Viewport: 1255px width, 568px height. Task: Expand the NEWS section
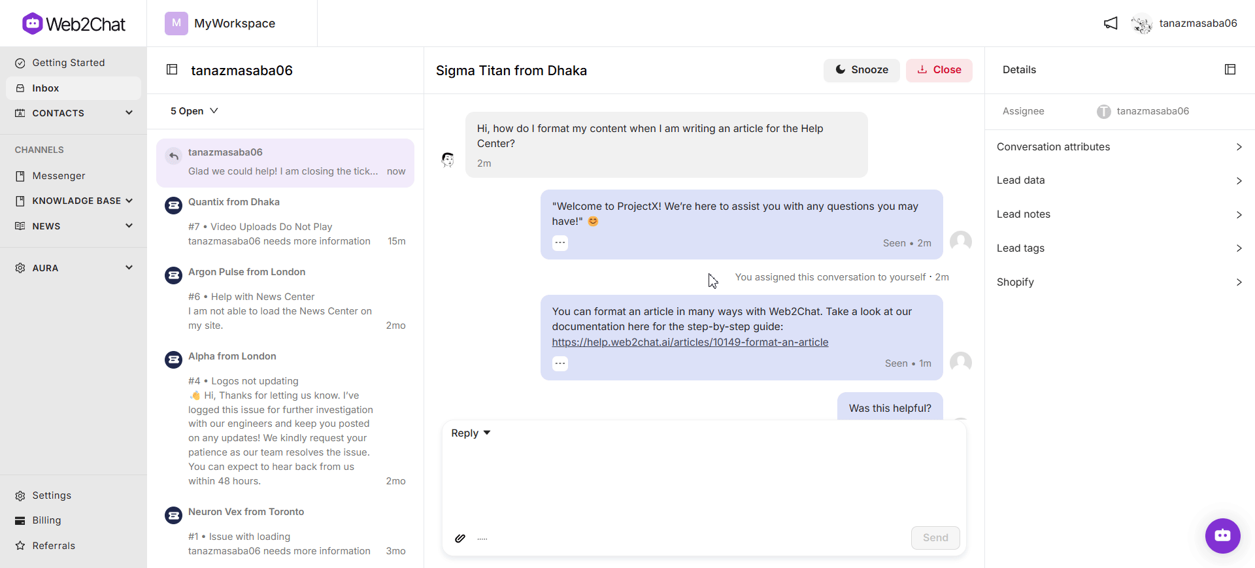click(73, 226)
